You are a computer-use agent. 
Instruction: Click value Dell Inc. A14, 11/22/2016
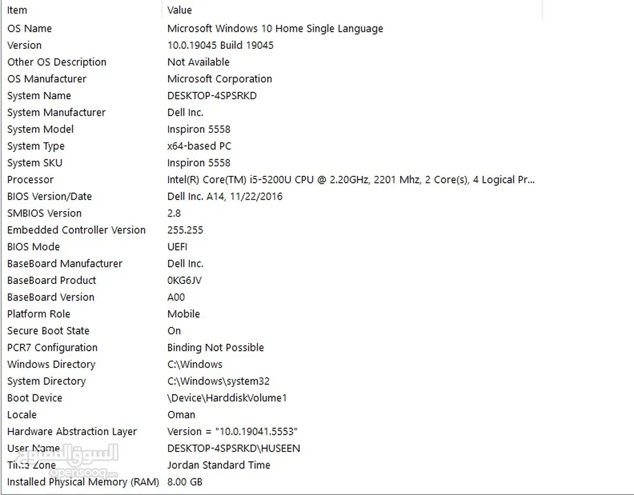[225, 197]
